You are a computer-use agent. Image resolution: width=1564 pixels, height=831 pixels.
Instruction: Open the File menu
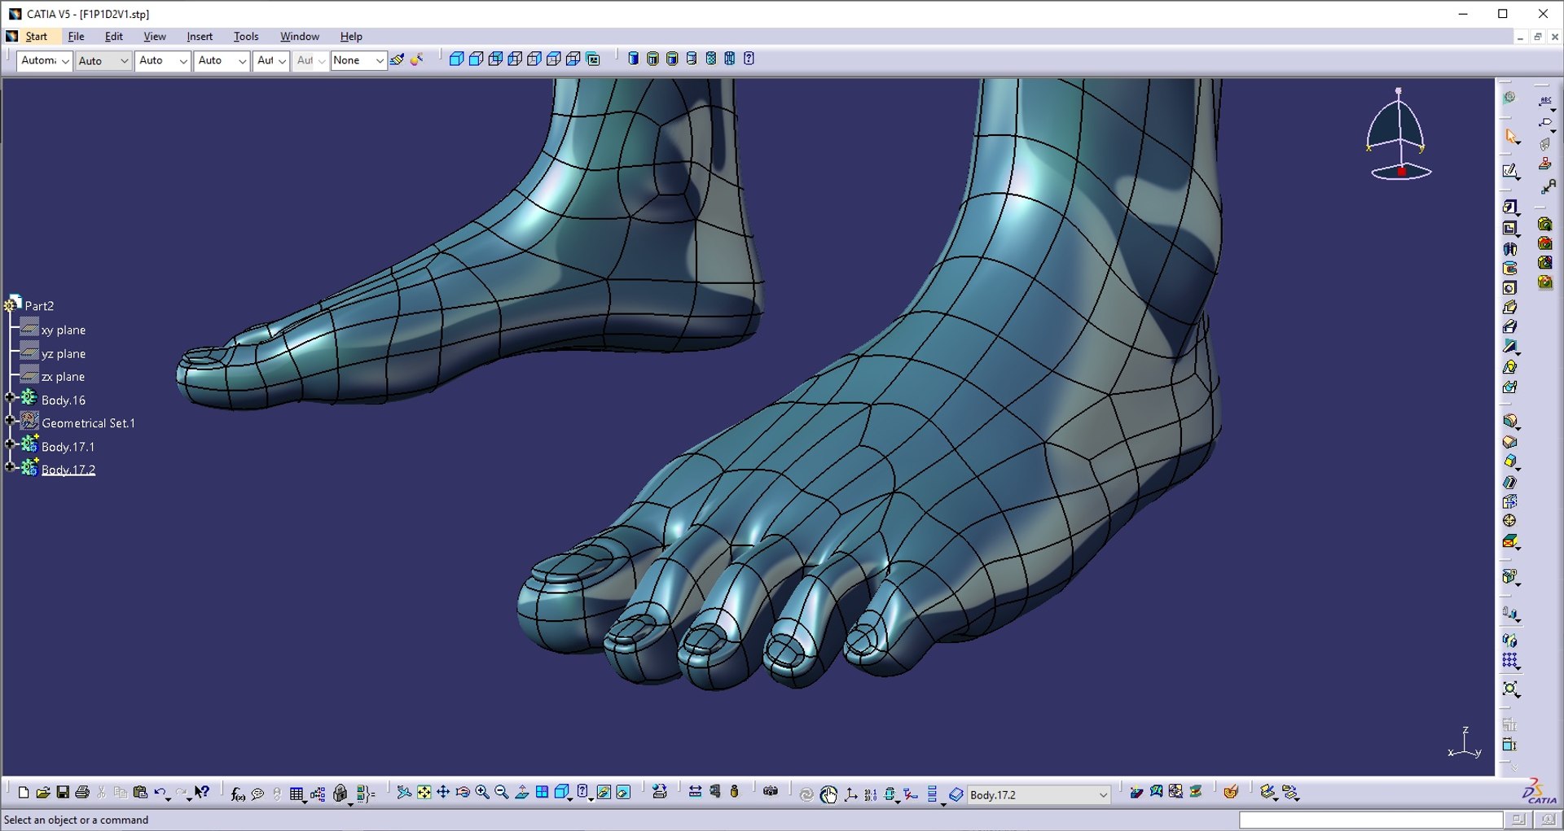pos(76,37)
